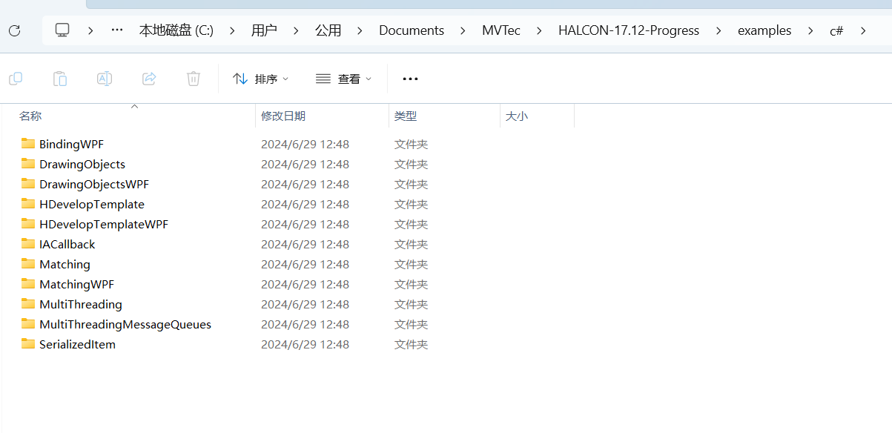Click the IACallback folder icon
The image size is (892, 433).
pos(28,243)
